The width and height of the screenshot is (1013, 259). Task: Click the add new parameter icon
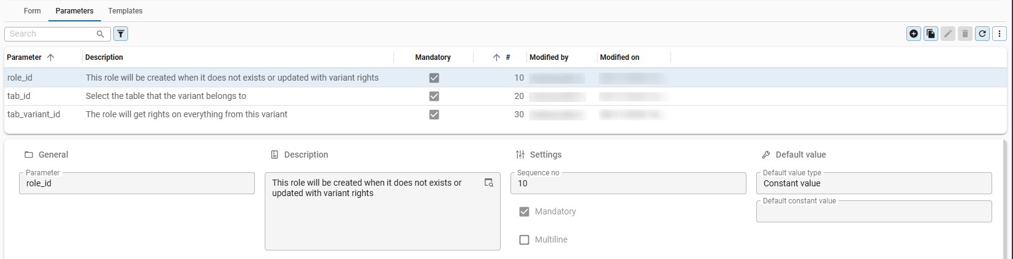914,34
